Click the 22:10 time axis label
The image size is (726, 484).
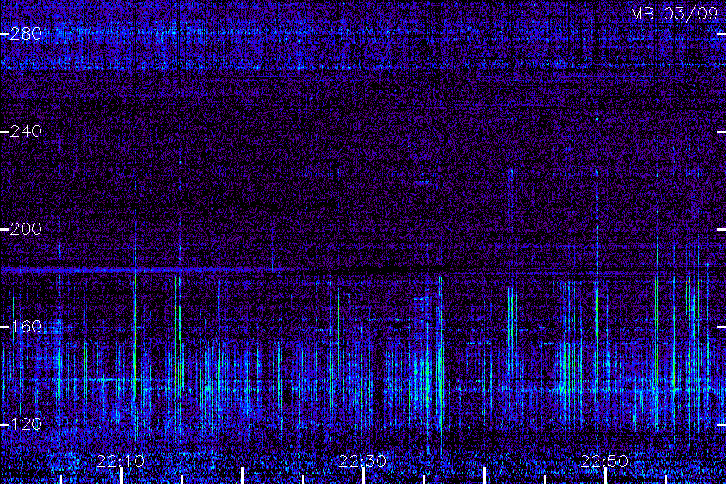(x=120, y=461)
